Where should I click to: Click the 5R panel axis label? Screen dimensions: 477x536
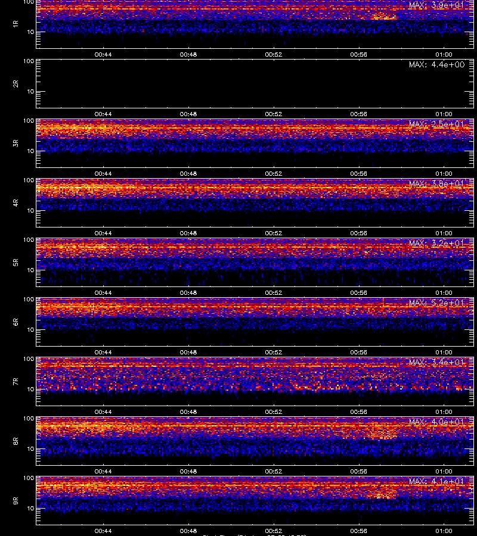point(16,263)
